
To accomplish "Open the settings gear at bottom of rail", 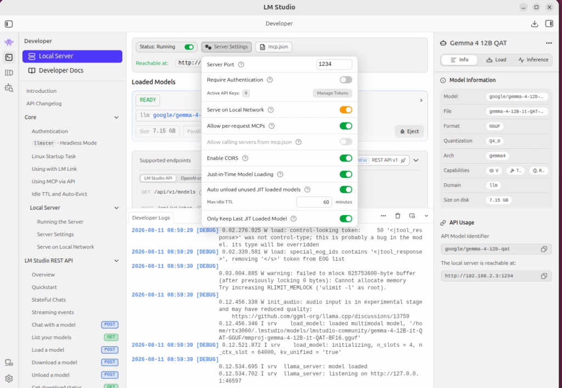I will [9, 379].
